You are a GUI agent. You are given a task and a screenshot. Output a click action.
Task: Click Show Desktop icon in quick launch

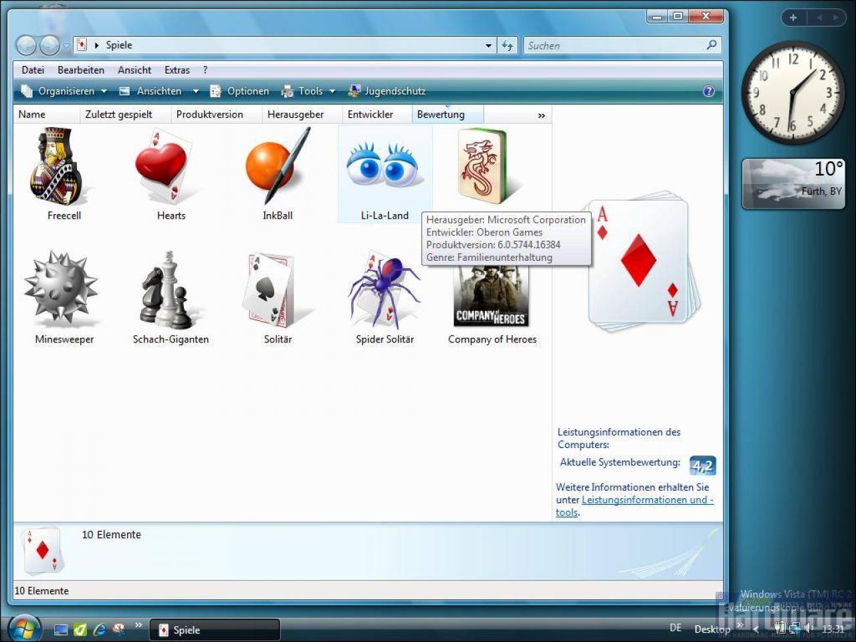(x=61, y=629)
